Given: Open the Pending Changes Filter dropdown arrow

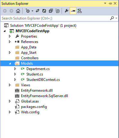Looking at the screenshot, I should [32, 11].
